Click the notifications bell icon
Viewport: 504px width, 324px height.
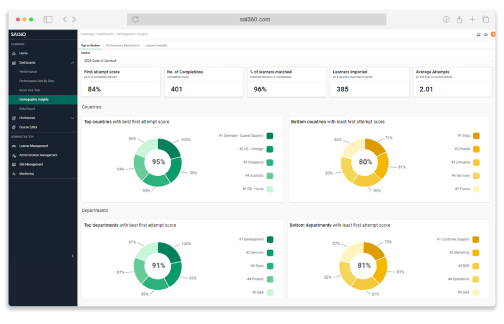coord(478,34)
